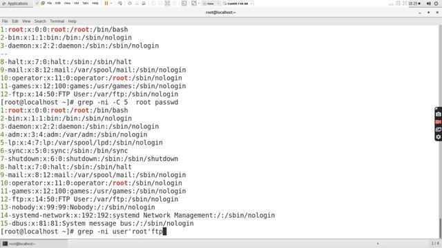Image resolution: width=442 pixels, height=248 pixels.
Task: Open the volume speaker icon in panel
Action: 428,3
